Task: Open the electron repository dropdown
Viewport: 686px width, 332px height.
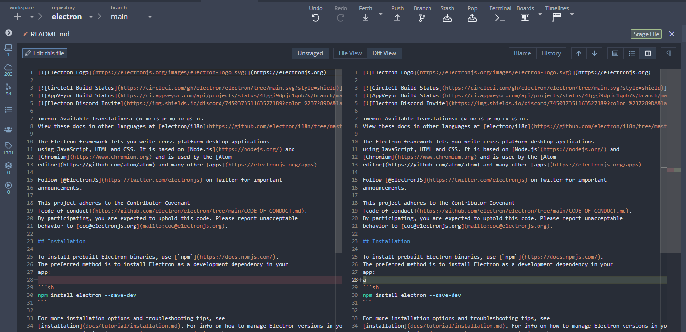Action: point(90,17)
